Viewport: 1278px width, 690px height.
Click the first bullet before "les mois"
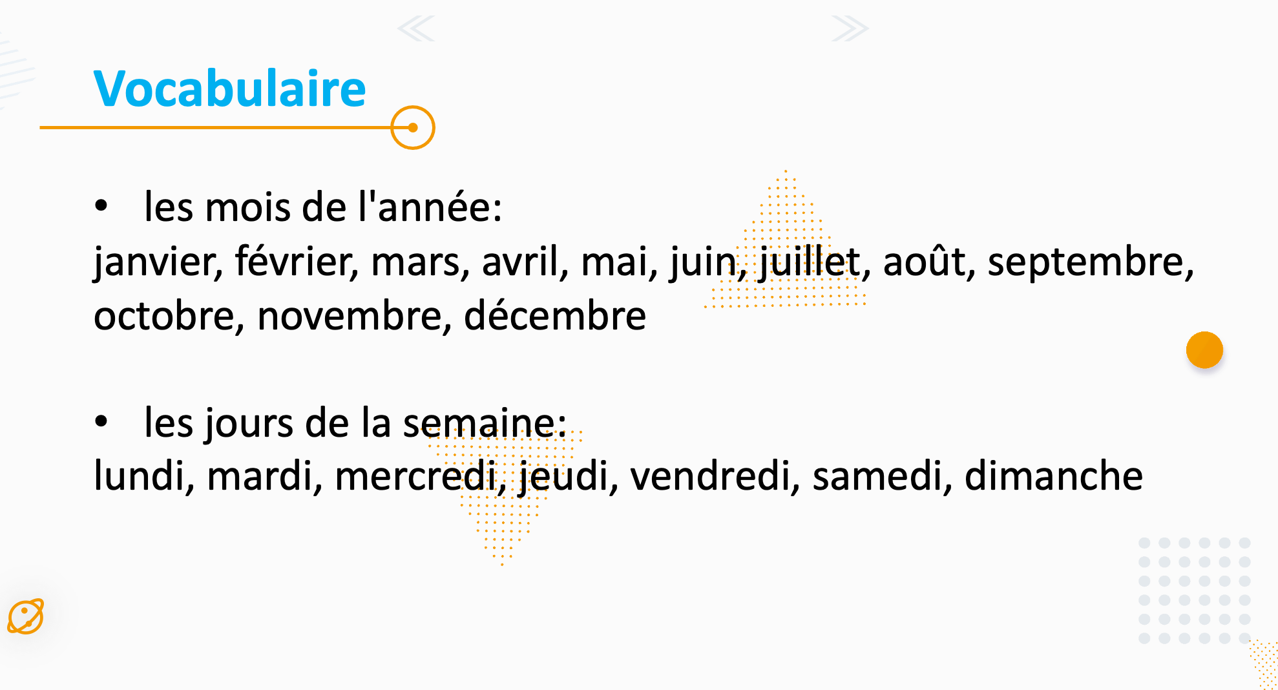click(101, 207)
